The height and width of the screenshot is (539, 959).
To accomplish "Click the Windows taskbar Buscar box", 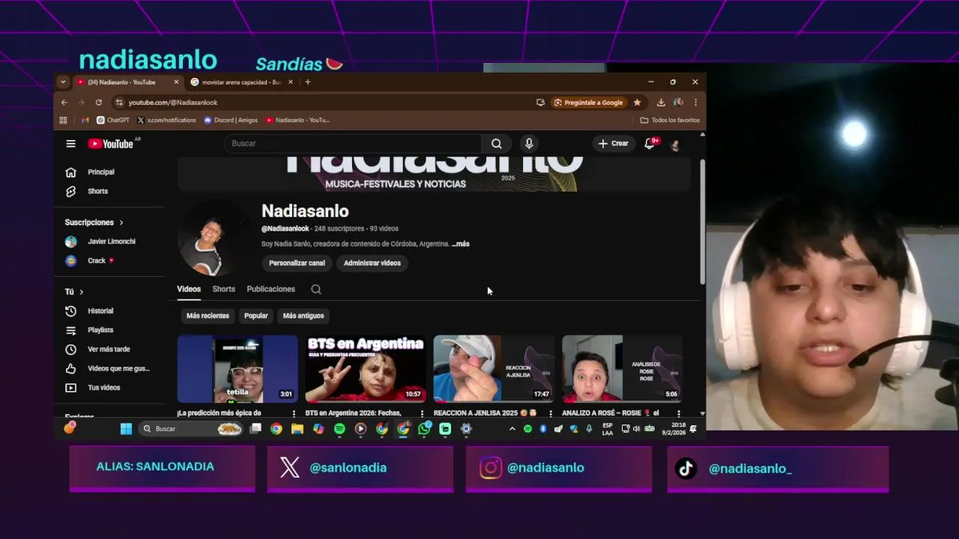I will tap(192, 429).
